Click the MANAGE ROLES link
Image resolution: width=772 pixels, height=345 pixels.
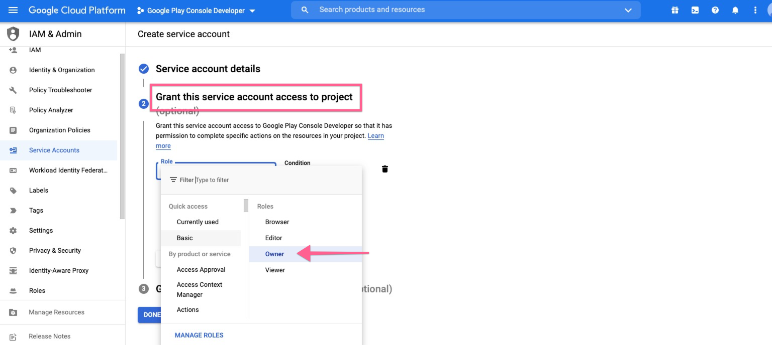(199, 335)
